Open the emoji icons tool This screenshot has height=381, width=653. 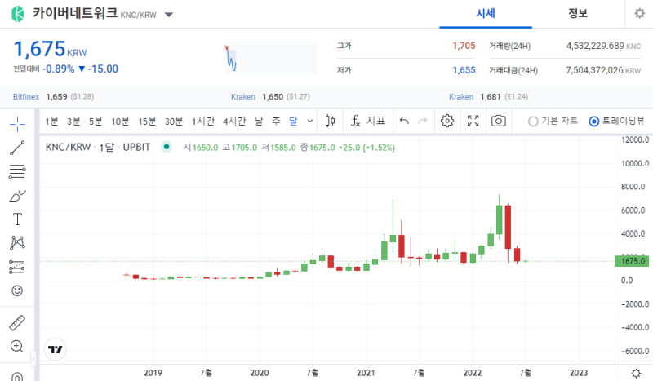click(17, 290)
